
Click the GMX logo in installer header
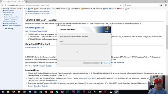click(x=107, y=30)
